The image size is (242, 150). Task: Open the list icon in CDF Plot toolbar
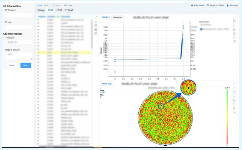234,42
